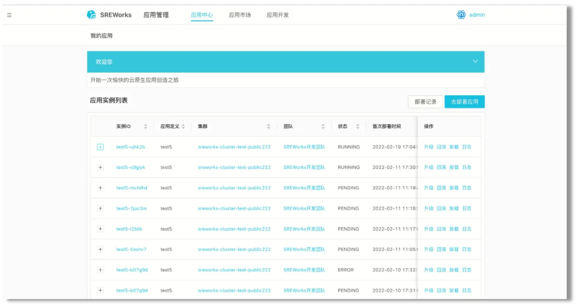Open SREWorks开发团队 in test5-o9giyk row
This screenshot has height=307, width=578.
click(x=304, y=167)
